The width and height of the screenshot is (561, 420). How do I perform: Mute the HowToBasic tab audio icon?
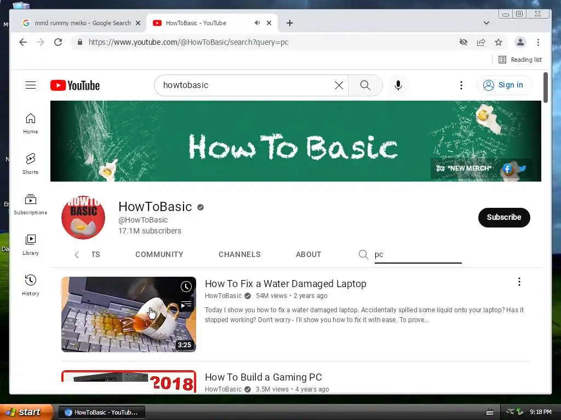(x=257, y=23)
